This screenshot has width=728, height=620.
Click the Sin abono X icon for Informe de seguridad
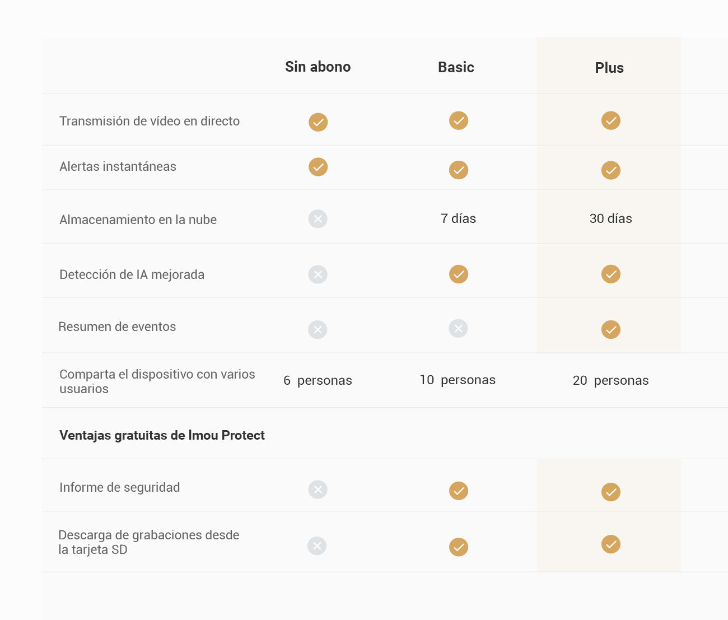coord(318,490)
